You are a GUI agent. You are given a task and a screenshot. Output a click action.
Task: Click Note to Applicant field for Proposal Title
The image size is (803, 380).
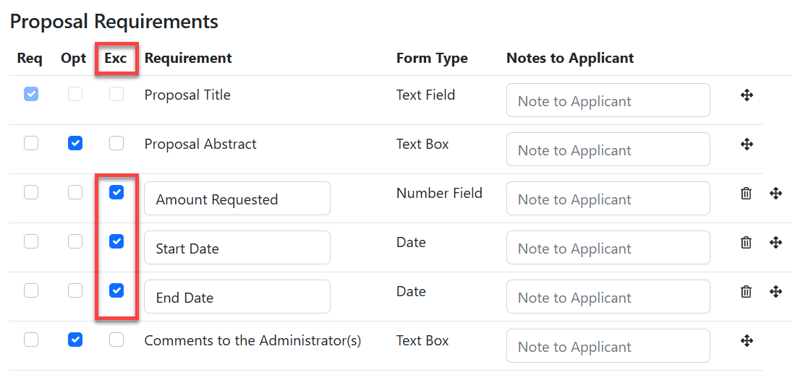pyautogui.click(x=608, y=100)
